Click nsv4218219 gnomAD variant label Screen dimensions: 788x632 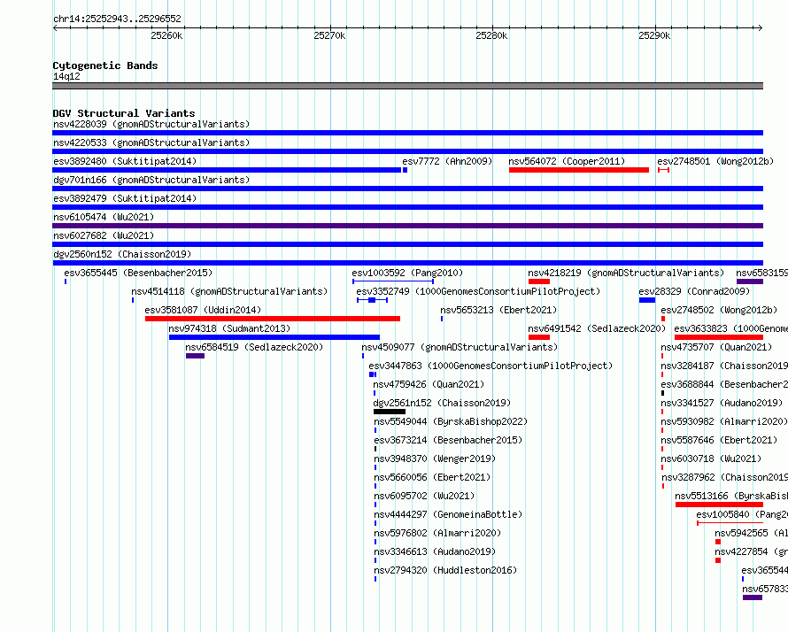coord(626,273)
